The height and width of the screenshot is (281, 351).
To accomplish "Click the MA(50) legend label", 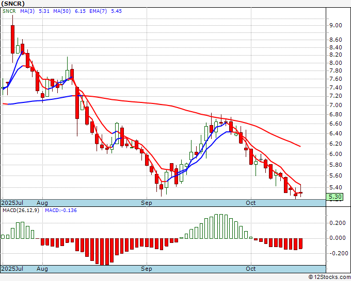I will (62, 11).
